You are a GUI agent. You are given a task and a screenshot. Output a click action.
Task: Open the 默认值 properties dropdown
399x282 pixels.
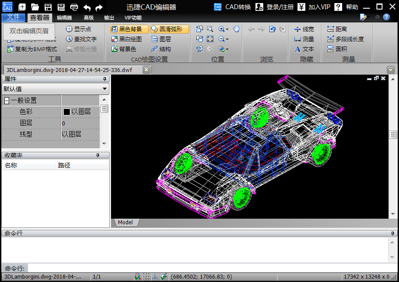click(x=105, y=89)
